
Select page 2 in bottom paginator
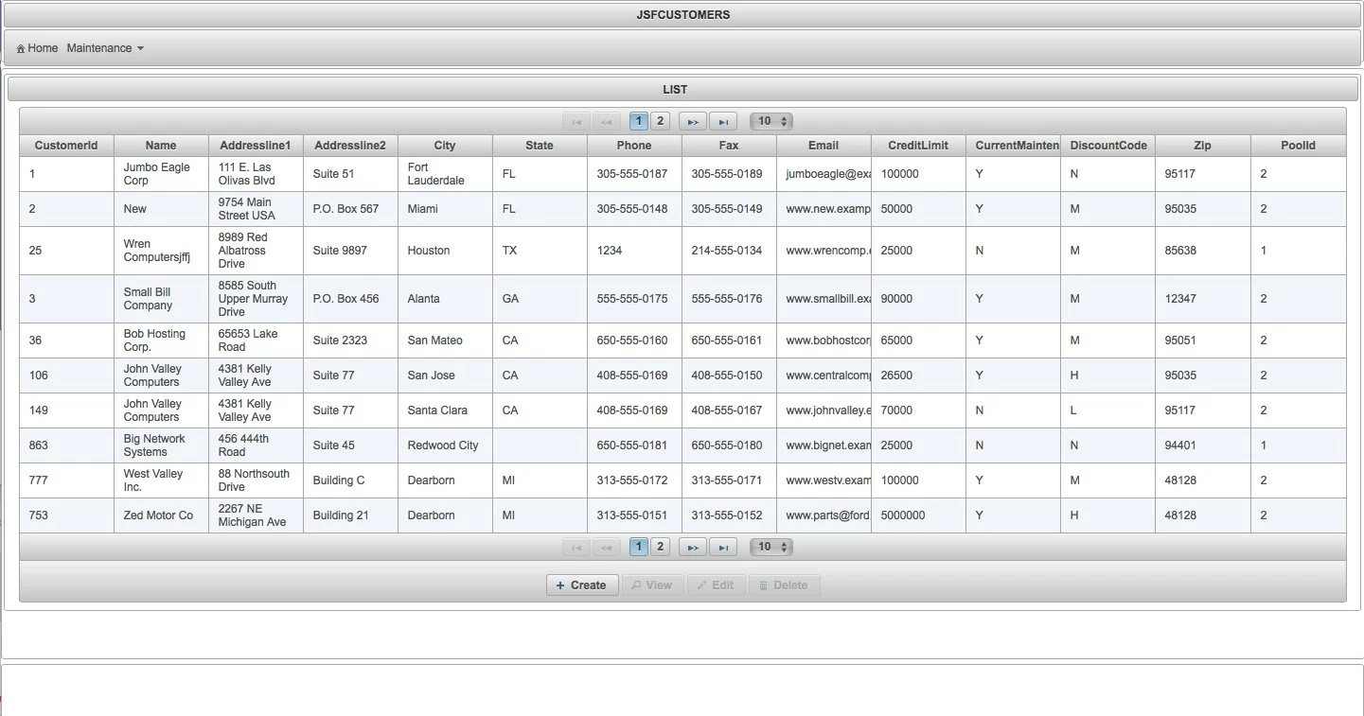click(661, 547)
